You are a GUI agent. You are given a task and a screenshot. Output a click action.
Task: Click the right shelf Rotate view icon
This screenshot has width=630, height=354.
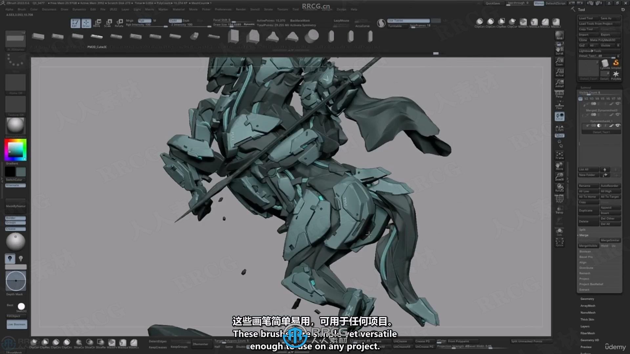click(x=559, y=187)
